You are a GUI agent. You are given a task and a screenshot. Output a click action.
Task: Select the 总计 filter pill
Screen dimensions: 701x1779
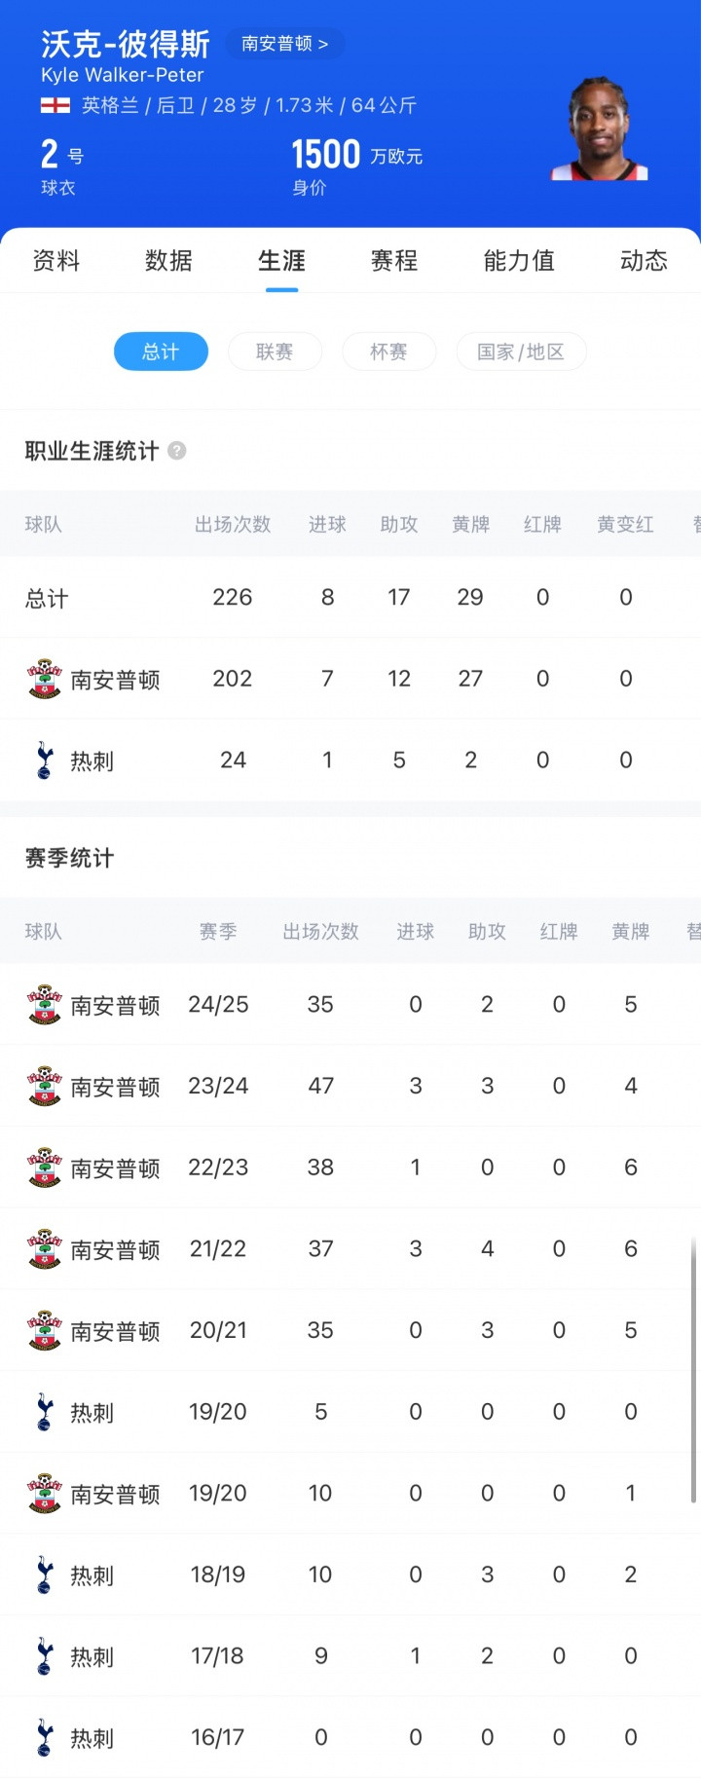pos(161,352)
